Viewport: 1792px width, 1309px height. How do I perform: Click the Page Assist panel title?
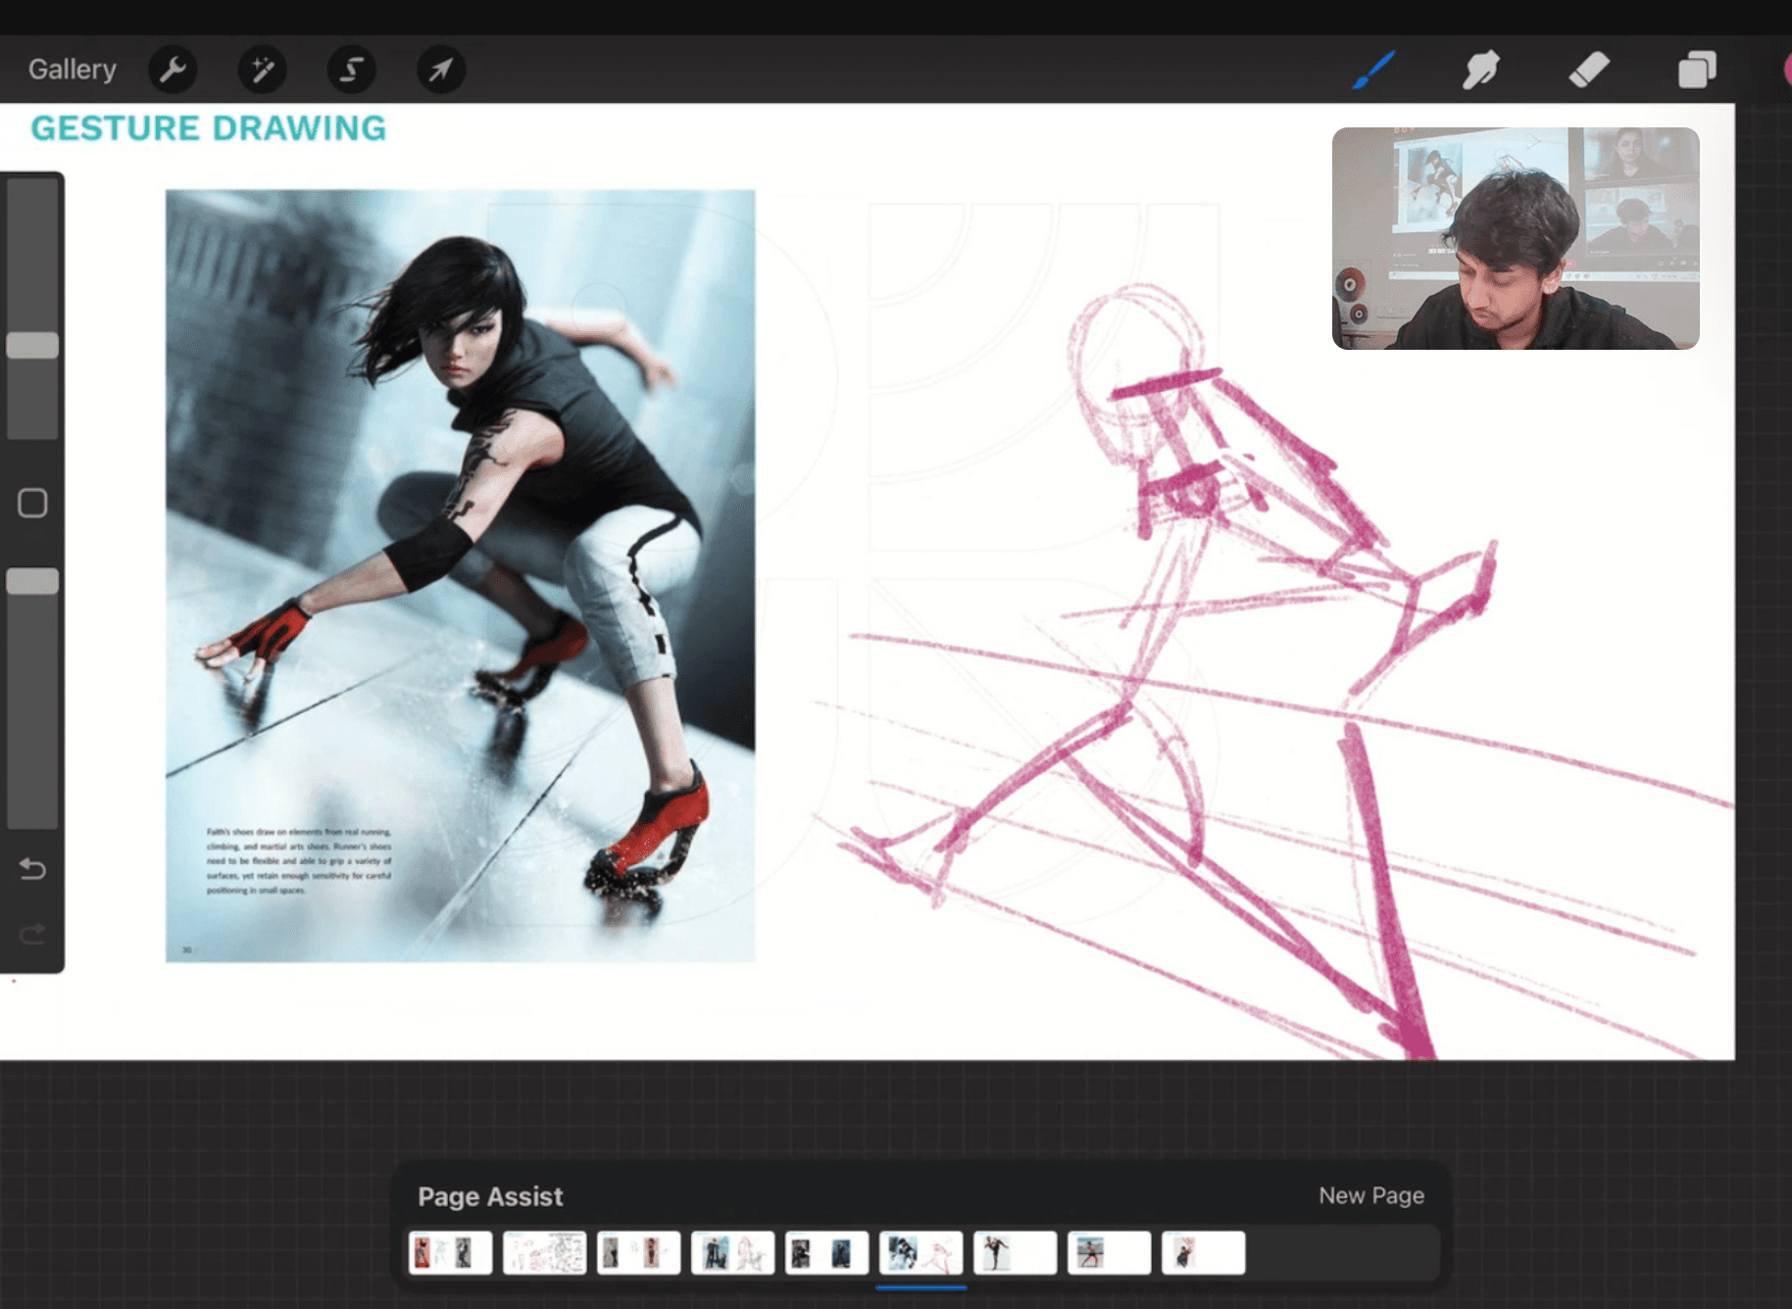tap(490, 1196)
